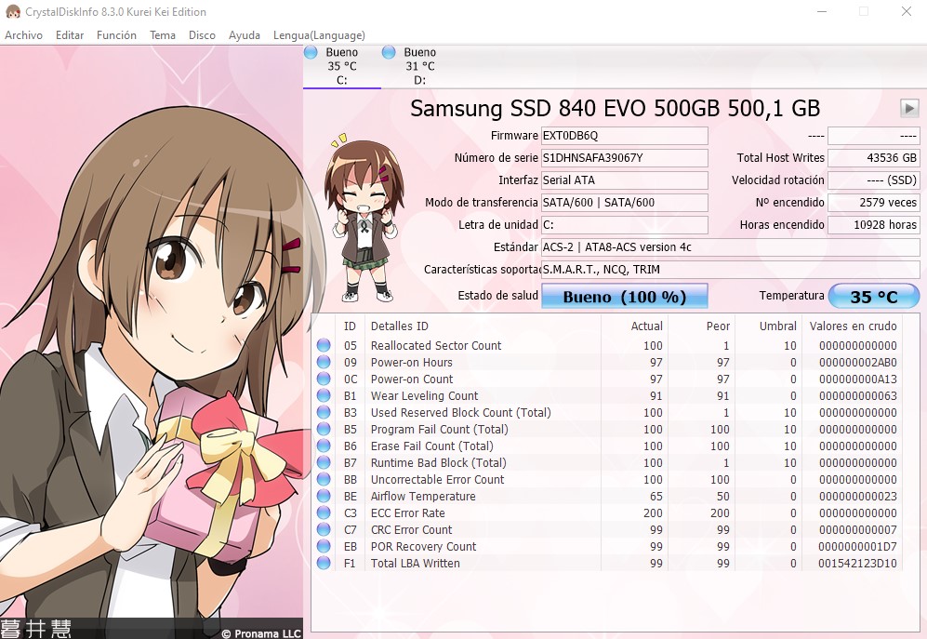927x639 pixels.
Task: Click the transfer mode field SATA/600
Action: [x=624, y=203]
